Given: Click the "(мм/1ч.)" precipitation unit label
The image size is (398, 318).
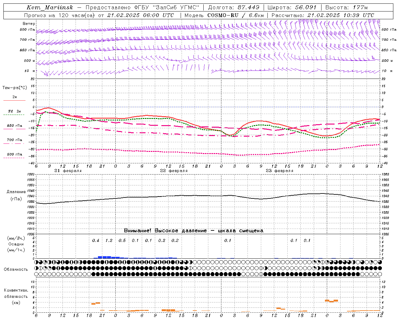Looking at the screenshot, I should [x=16, y=250].
